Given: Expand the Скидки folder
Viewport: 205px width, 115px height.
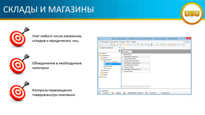Looking at the screenshot, I should [x=101, y=73].
